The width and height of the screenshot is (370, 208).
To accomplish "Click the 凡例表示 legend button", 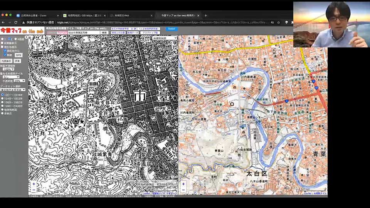I will 7,61.
